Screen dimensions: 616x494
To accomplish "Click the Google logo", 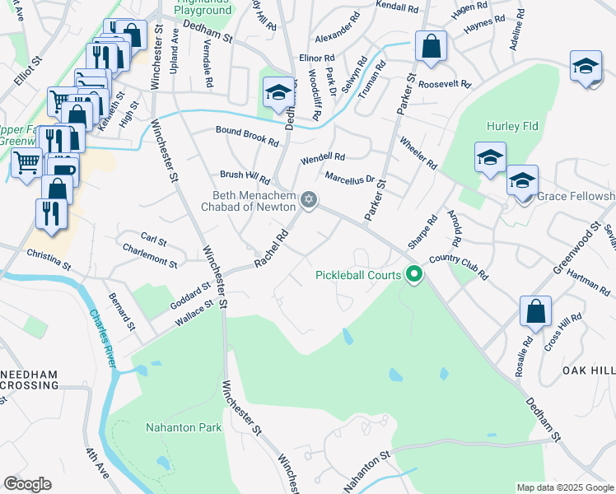I will [27, 484].
